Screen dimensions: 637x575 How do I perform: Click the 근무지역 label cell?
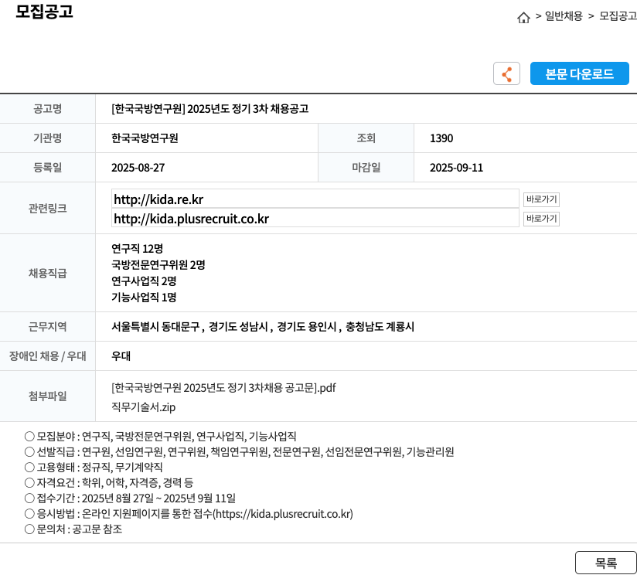pyautogui.click(x=47, y=326)
